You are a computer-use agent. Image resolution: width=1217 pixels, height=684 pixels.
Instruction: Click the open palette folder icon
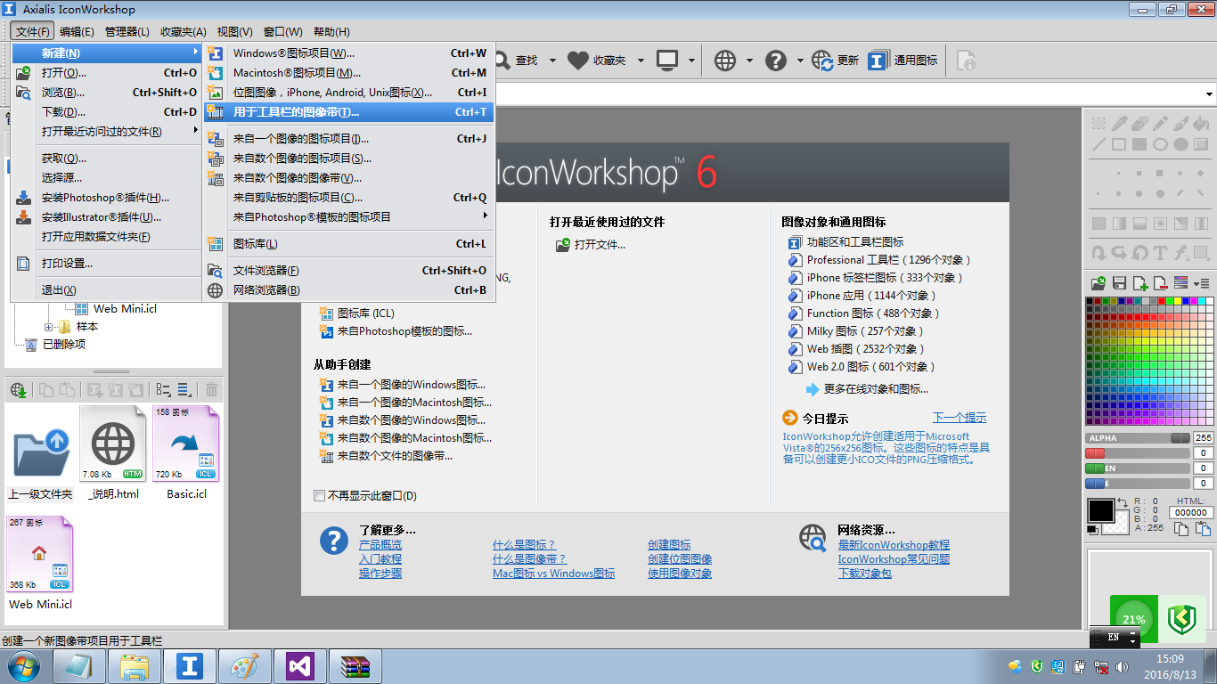1099,283
